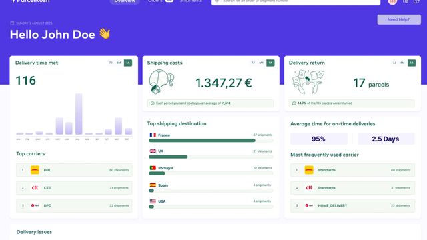The width and height of the screenshot is (427, 240).
Task: Click the info icon on returned parcels note
Action: pyautogui.click(x=294, y=103)
